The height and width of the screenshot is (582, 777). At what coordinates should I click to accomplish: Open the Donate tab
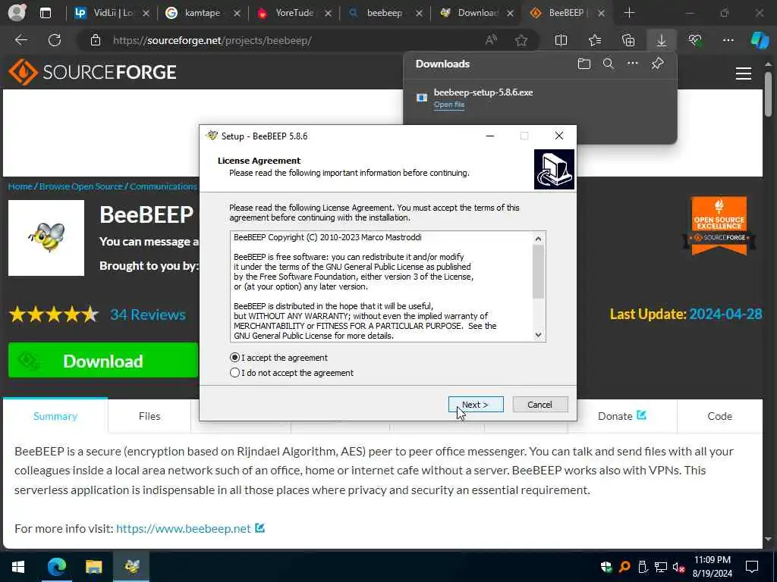[x=621, y=416]
